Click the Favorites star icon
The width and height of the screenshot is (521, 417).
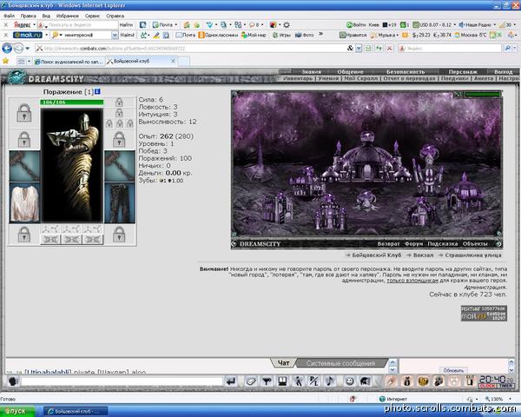(5, 61)
